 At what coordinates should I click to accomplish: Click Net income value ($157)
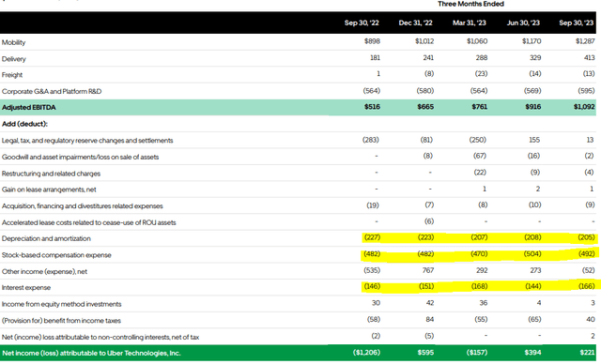pos(477,352)
